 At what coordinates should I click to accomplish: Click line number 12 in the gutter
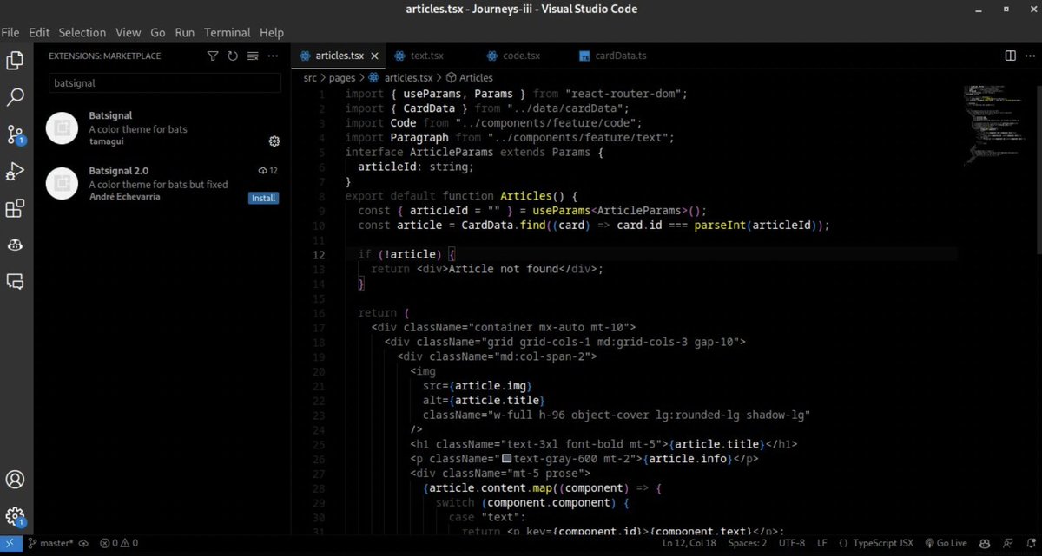(x=319, y=254)
